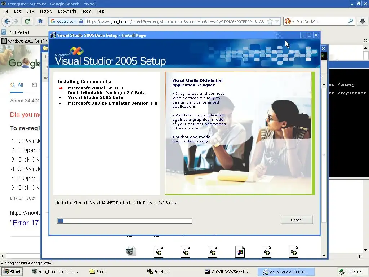Click the 2:15 PM system clock
The height and width of the screenshot is (277, 369).
click(355, 272)
